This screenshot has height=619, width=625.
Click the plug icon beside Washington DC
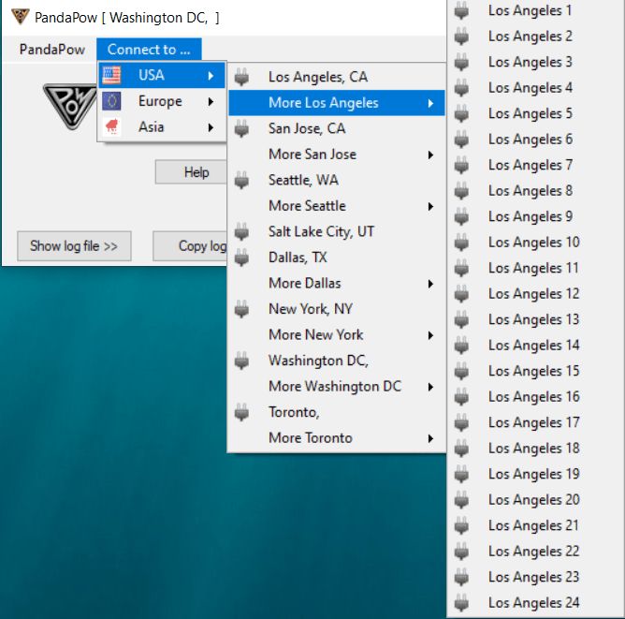click(241, 361)
